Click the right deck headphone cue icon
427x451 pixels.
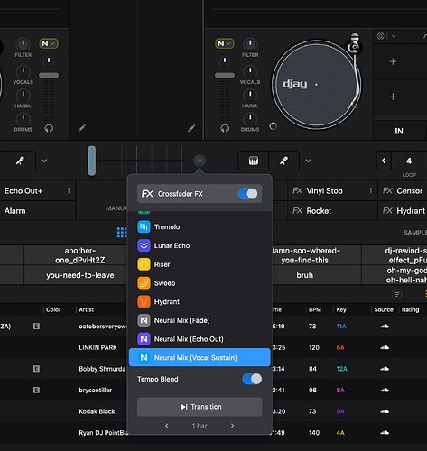[x=225, y=129]
